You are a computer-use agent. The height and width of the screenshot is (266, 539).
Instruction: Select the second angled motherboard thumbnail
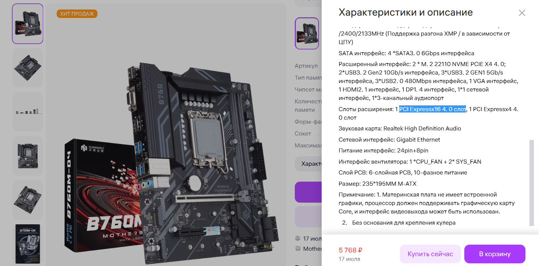pos(28,68)
